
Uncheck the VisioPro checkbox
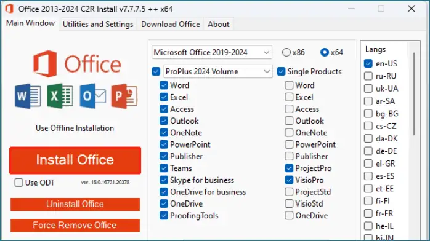[x=289, y=180]
